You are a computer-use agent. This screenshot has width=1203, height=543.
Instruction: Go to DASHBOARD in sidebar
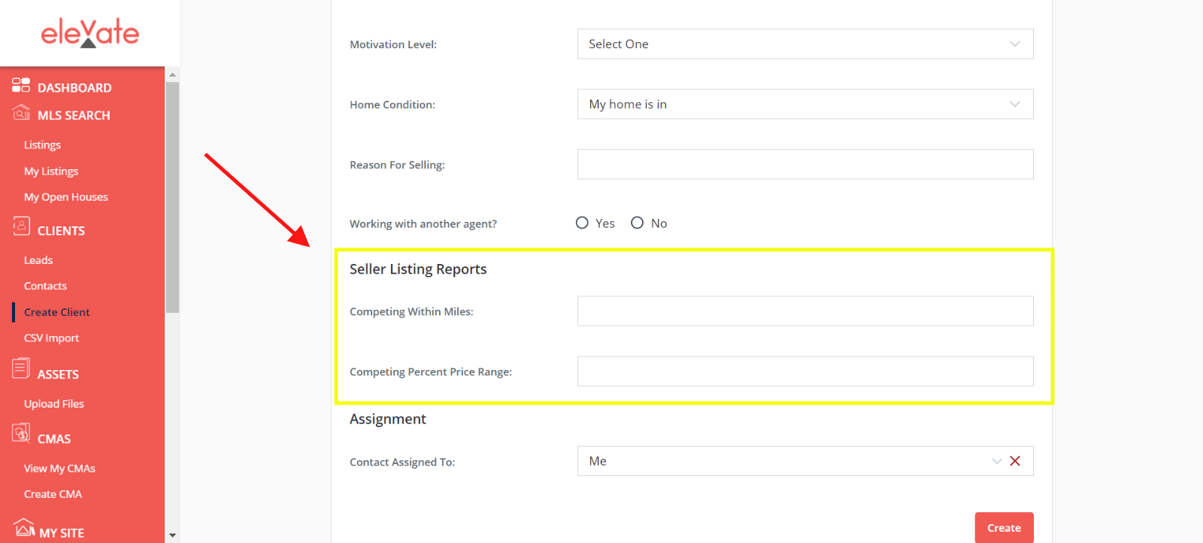point(74,88)
